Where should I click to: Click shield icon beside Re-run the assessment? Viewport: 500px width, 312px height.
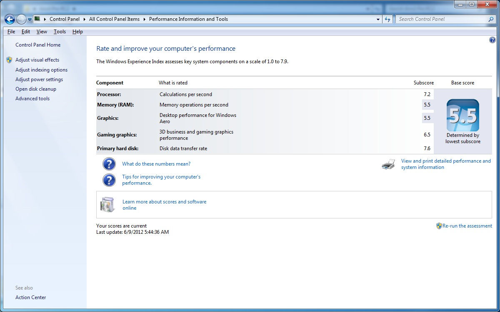point(439,226)
